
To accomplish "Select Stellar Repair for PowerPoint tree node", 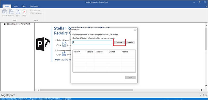I will [18, 24].
